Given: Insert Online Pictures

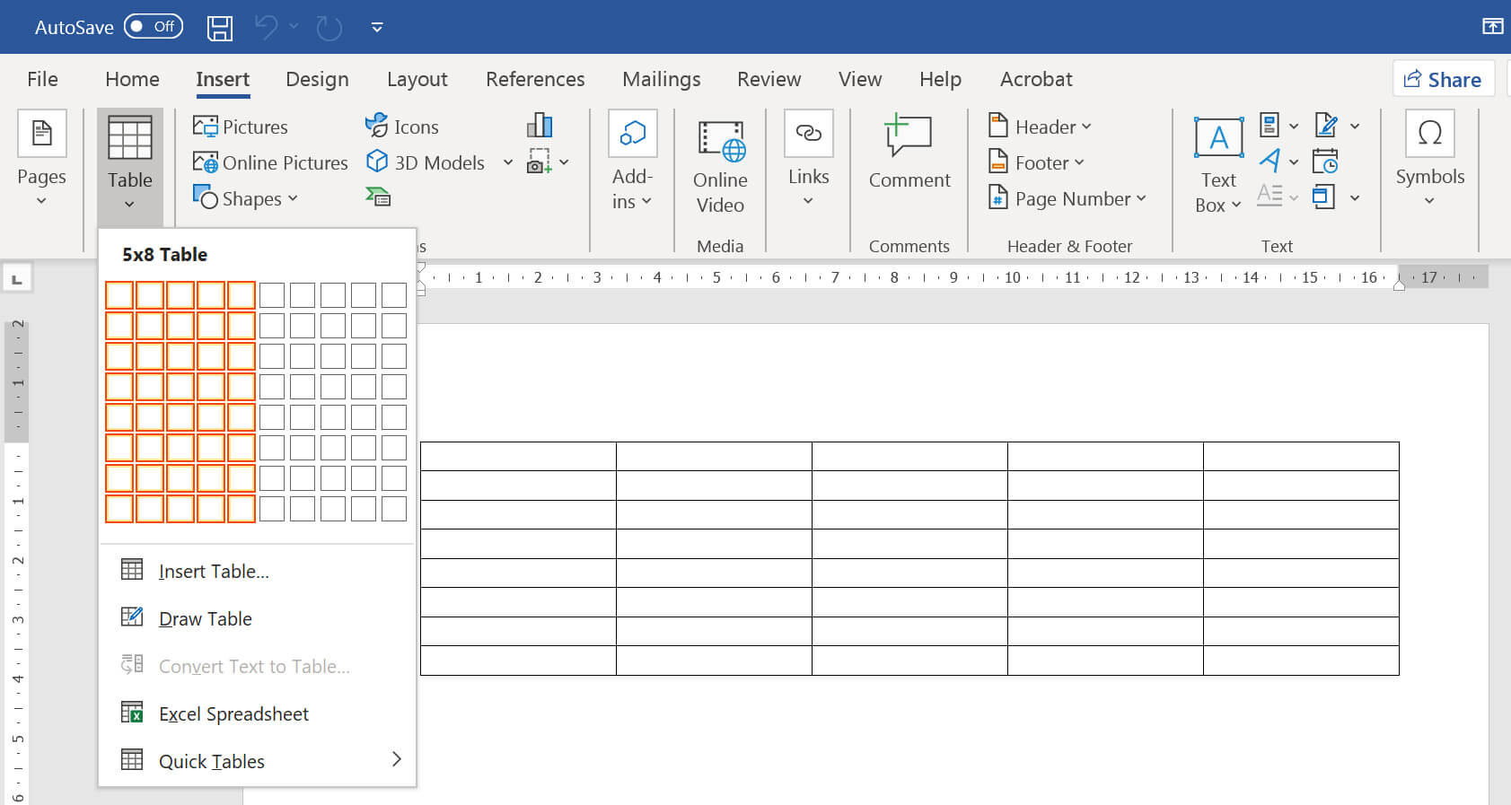Looking at the screenshot, I should [x=270, y=162].
